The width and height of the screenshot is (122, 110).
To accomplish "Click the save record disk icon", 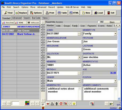I will click(92, 104).
